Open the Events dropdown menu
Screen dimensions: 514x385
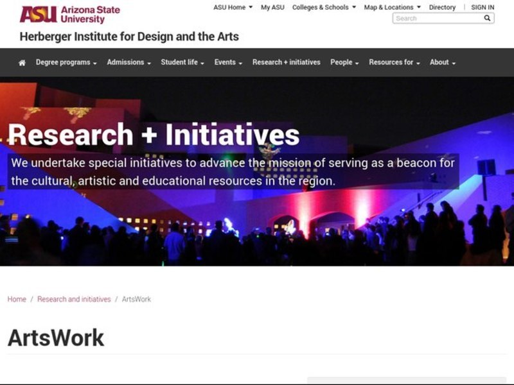point(228,63)
